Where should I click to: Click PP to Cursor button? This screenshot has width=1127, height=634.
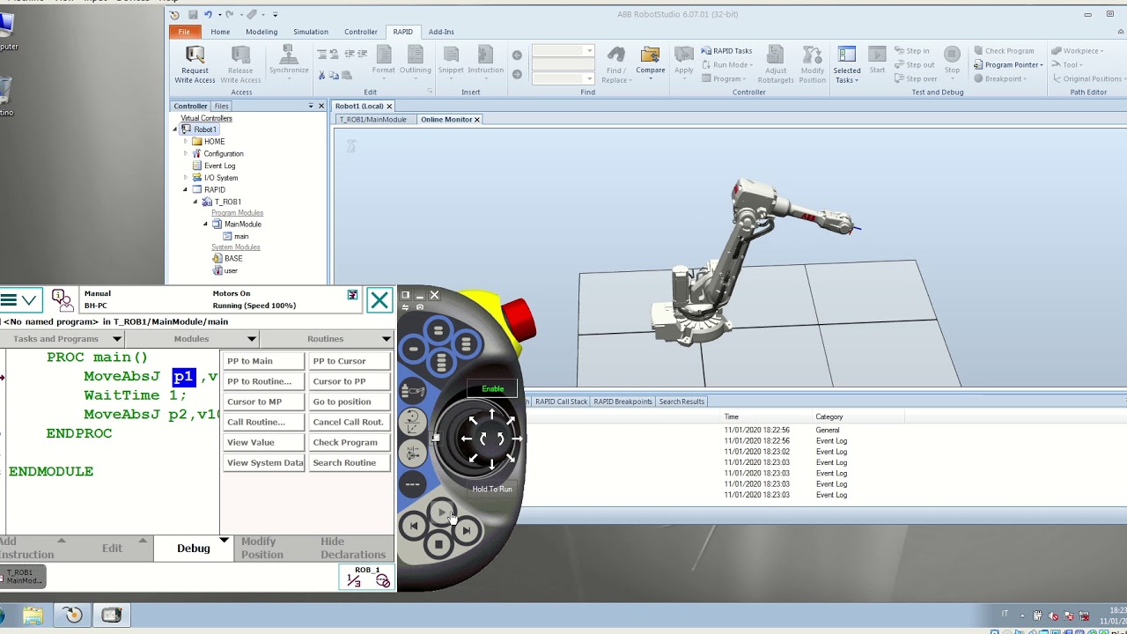(x=350, y=361)
